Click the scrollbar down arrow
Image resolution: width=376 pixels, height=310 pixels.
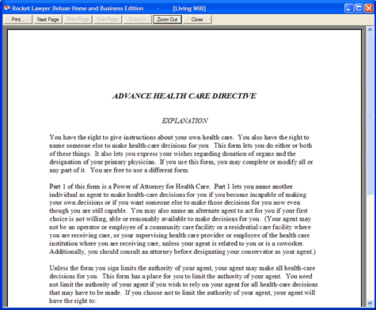pos(370,303)
